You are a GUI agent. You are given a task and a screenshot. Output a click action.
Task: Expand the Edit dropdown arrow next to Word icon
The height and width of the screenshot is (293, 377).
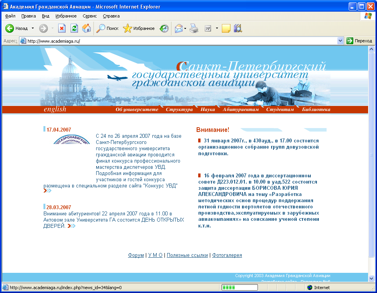coord(217,28)
